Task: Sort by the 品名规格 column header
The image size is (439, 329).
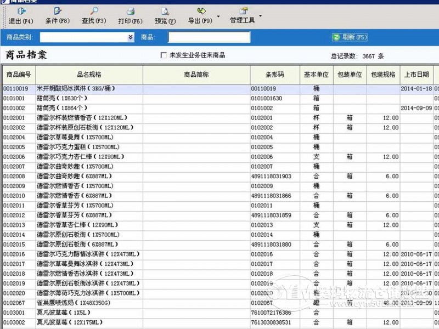Action: pos(89,75)
